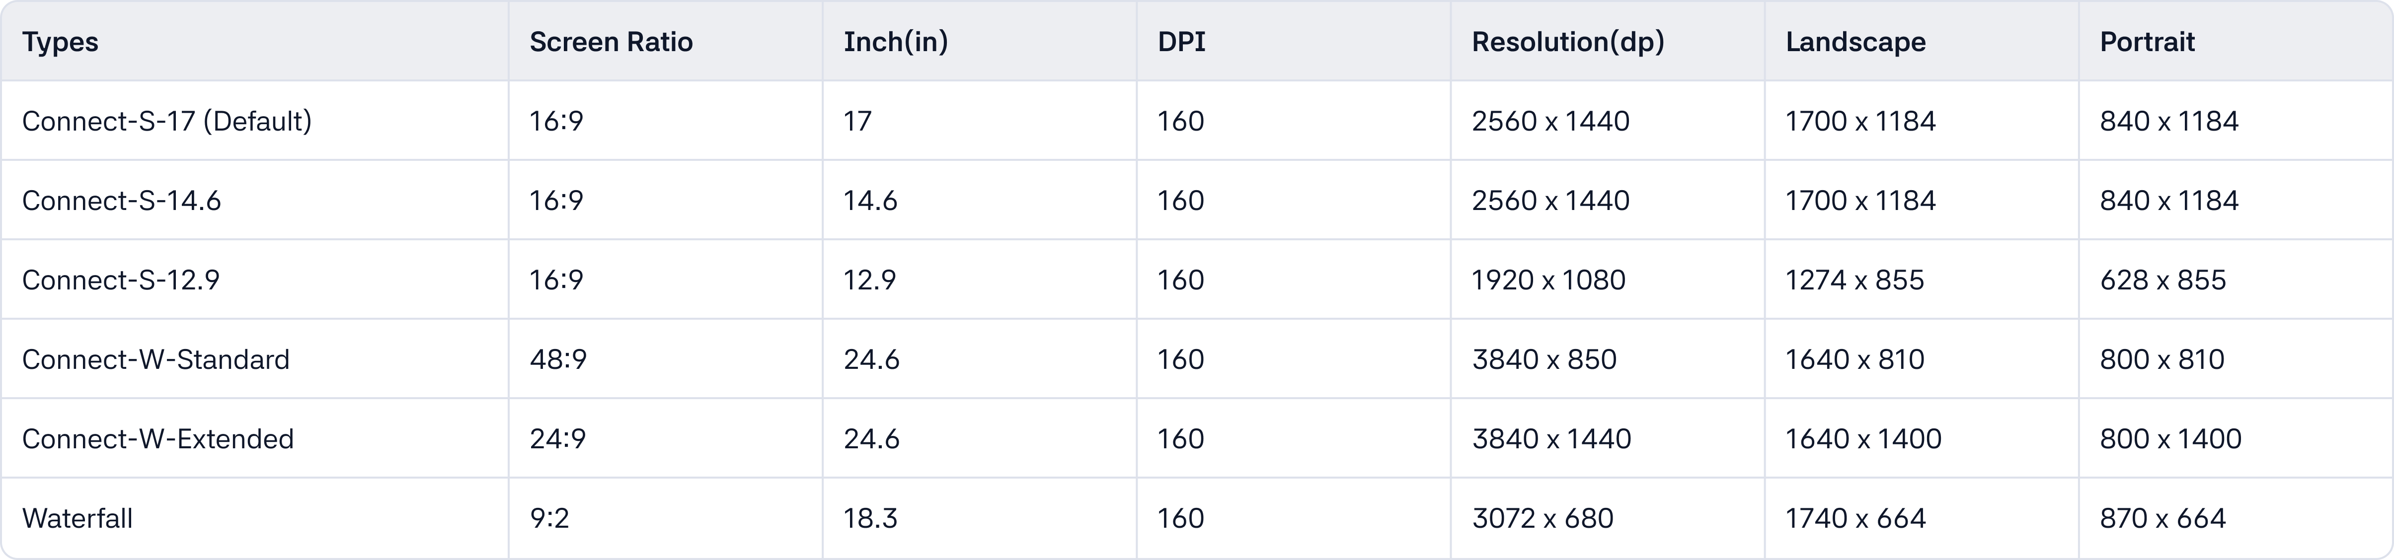This screenshot has width=2394, height=560.
Task: Click the Landscape column header
Action: (x=1855, y=42)
